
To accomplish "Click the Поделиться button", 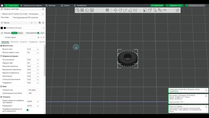I will click(157, 6).
